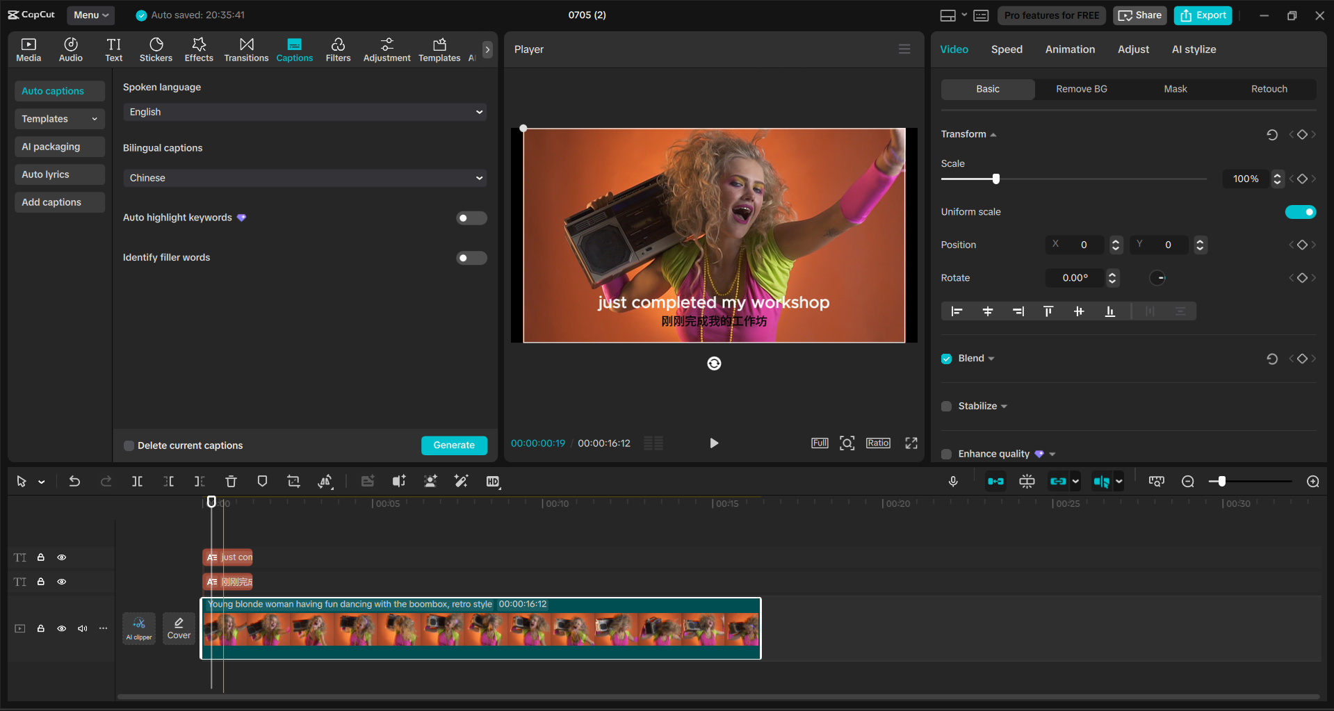Open the Adjustment panel
The image size is (1334, 711).
pos(387,50)
